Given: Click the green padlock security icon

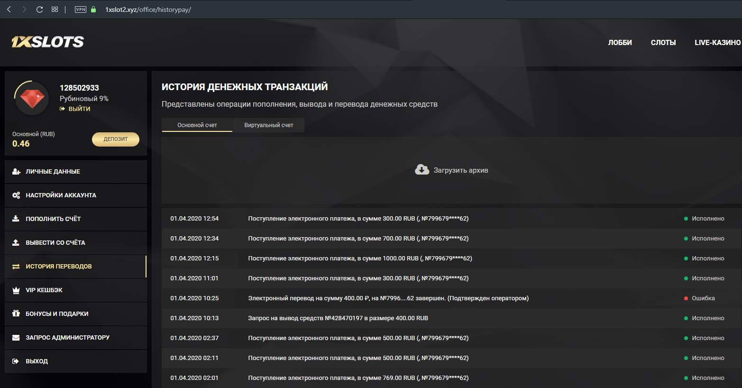Looking at the screenshot, I should (x=93, y=9).
